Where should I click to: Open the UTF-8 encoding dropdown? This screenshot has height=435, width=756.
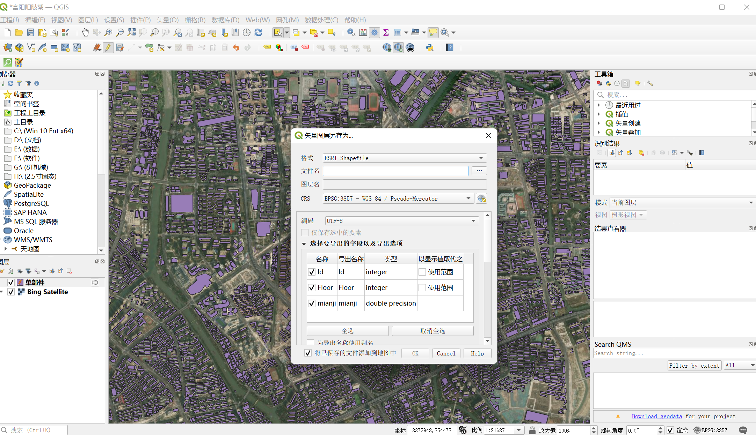[x=402, y=220]
